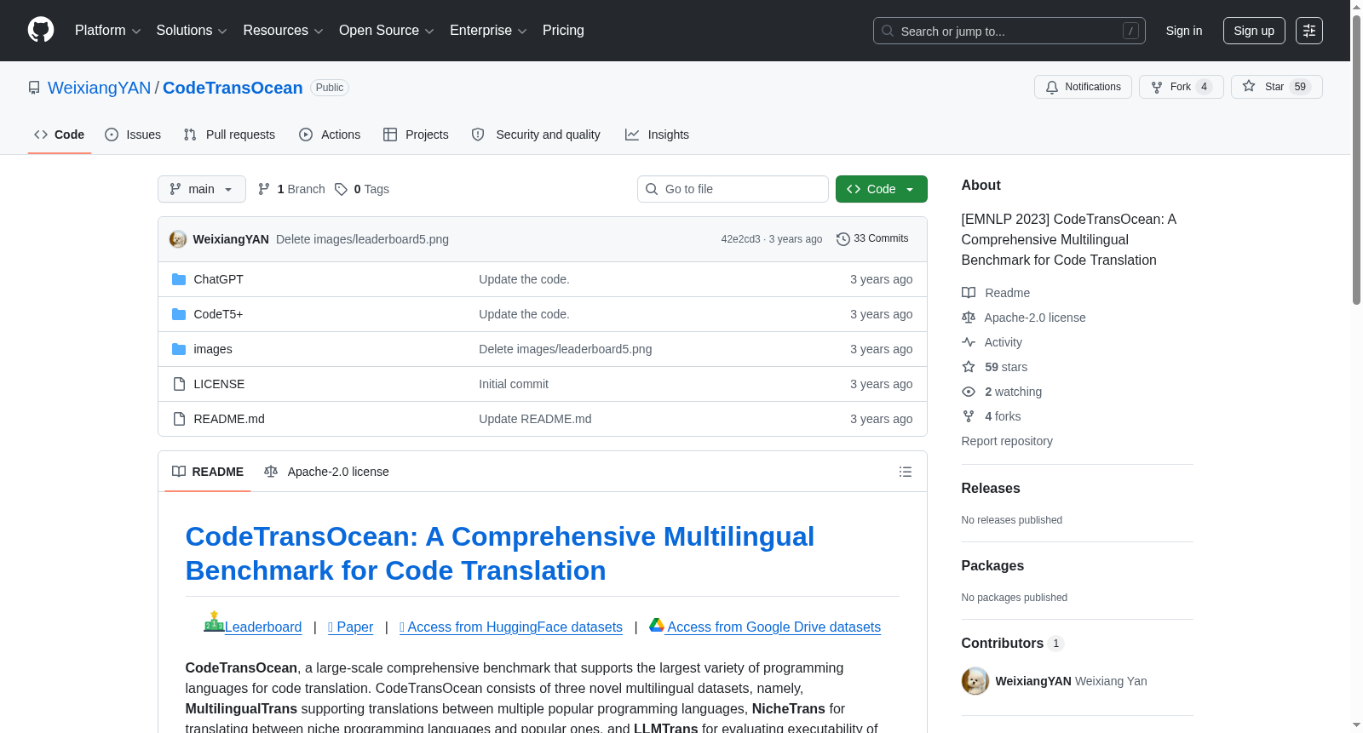Open the CodeT5+ folder
Viewport: 1363px width, 733px height.
(218, 314)
